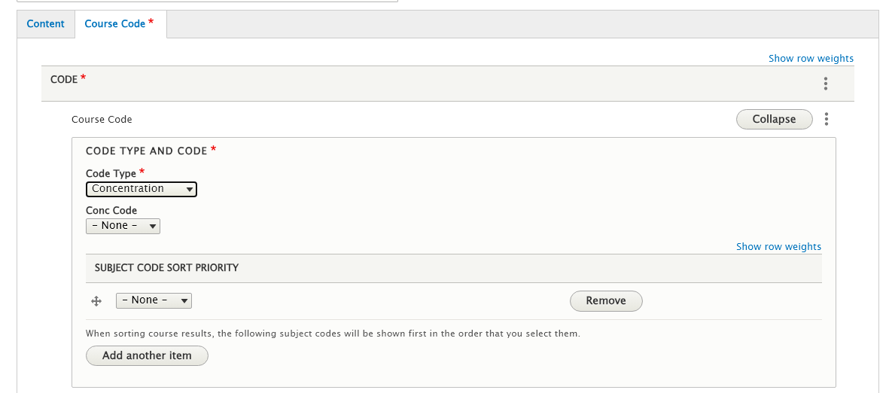Screen dimensions: 889x393
Task: Remove the subject code sort item
Action: pos(606,301)
